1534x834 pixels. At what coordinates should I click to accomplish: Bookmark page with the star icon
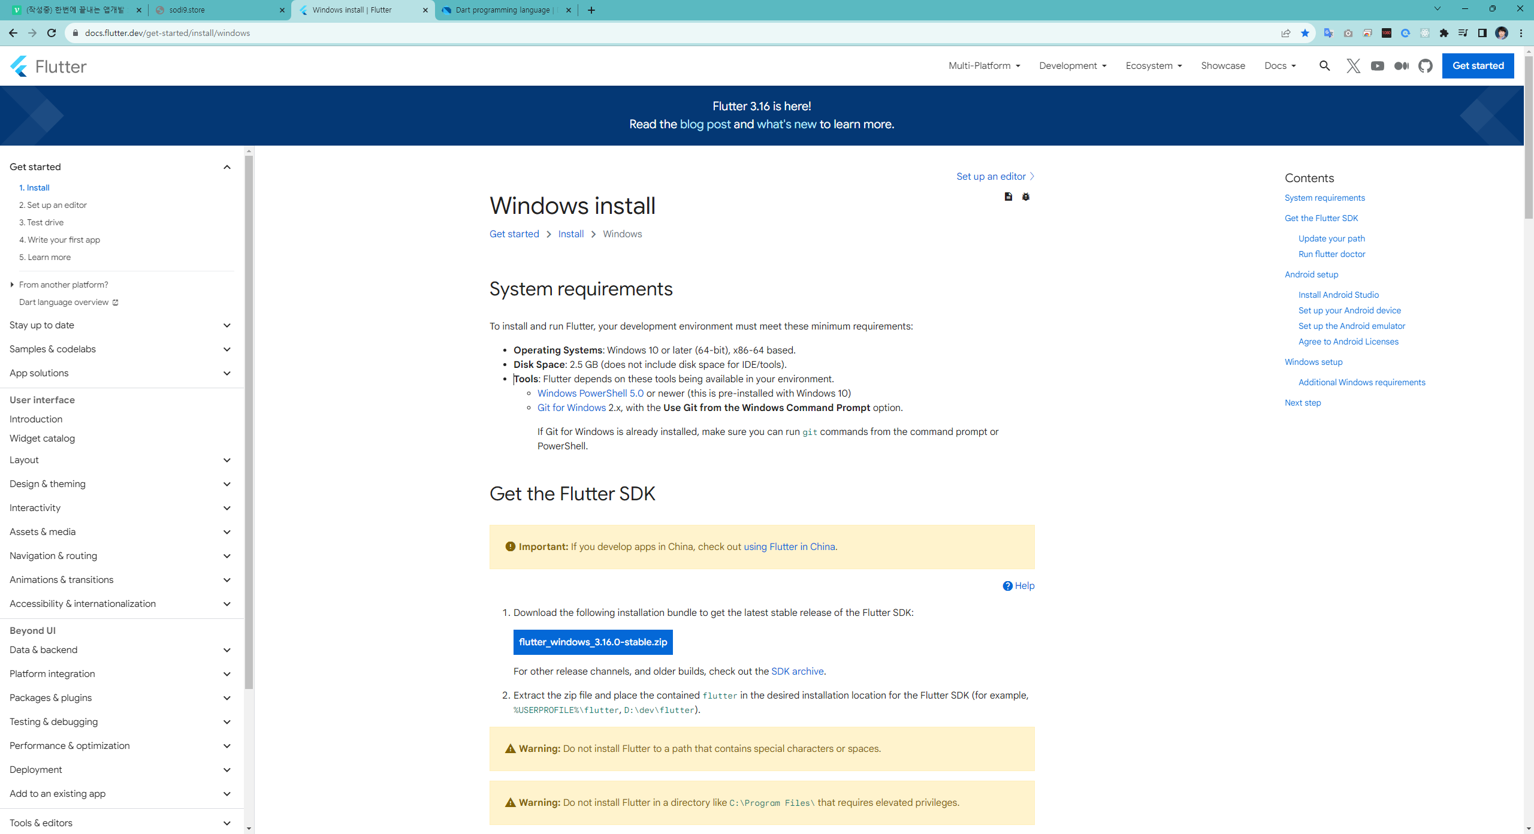pos(1304,33)
